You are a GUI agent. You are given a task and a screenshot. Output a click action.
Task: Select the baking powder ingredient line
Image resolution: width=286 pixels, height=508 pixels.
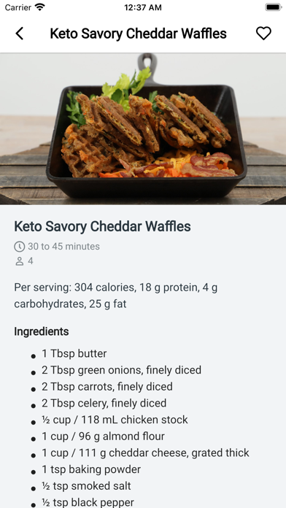tap(91, 469)
